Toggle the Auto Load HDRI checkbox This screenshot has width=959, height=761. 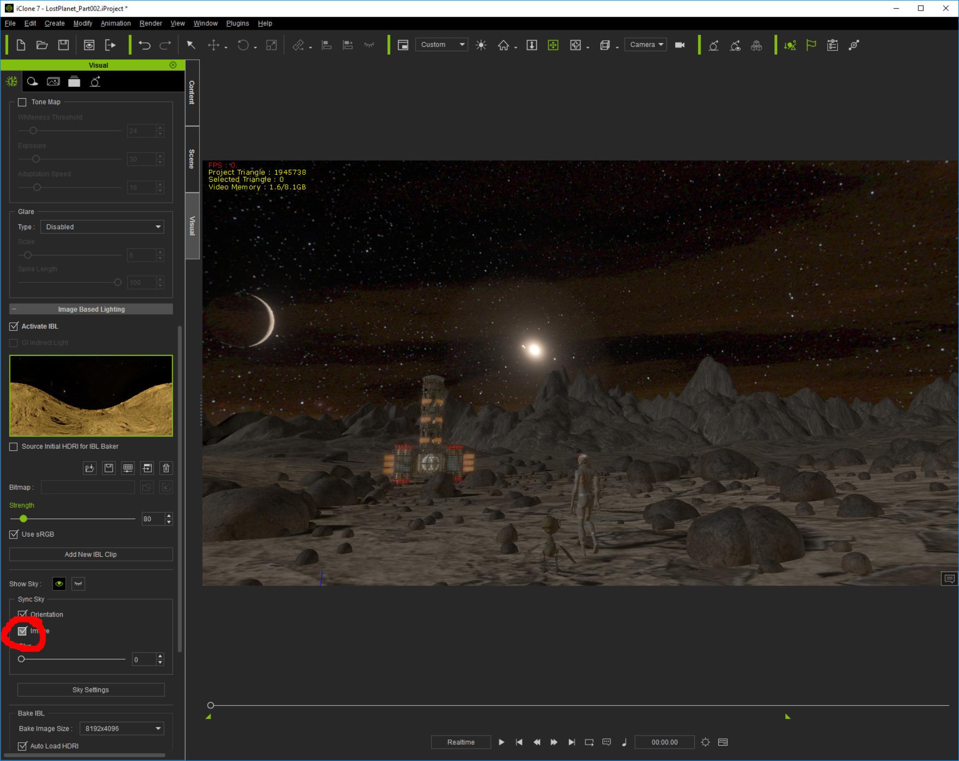tap(22, 746)
